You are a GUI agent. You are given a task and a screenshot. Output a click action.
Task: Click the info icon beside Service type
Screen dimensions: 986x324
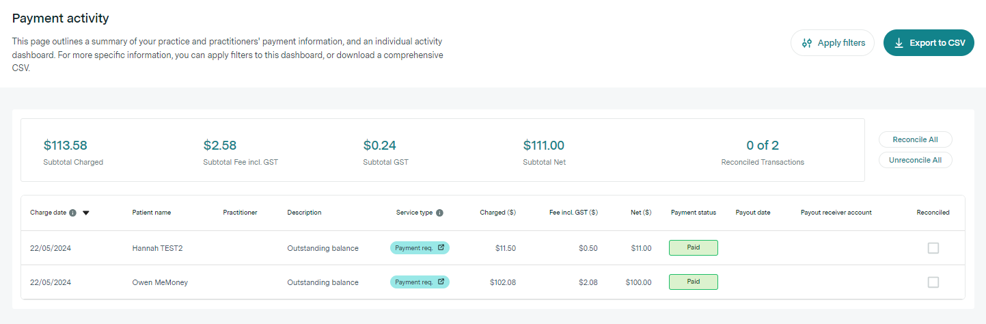coord(439,213)
